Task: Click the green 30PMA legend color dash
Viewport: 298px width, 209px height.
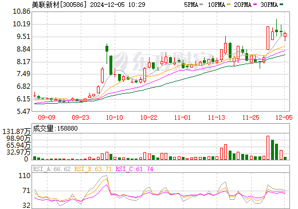Action: (x=281, y=5)
